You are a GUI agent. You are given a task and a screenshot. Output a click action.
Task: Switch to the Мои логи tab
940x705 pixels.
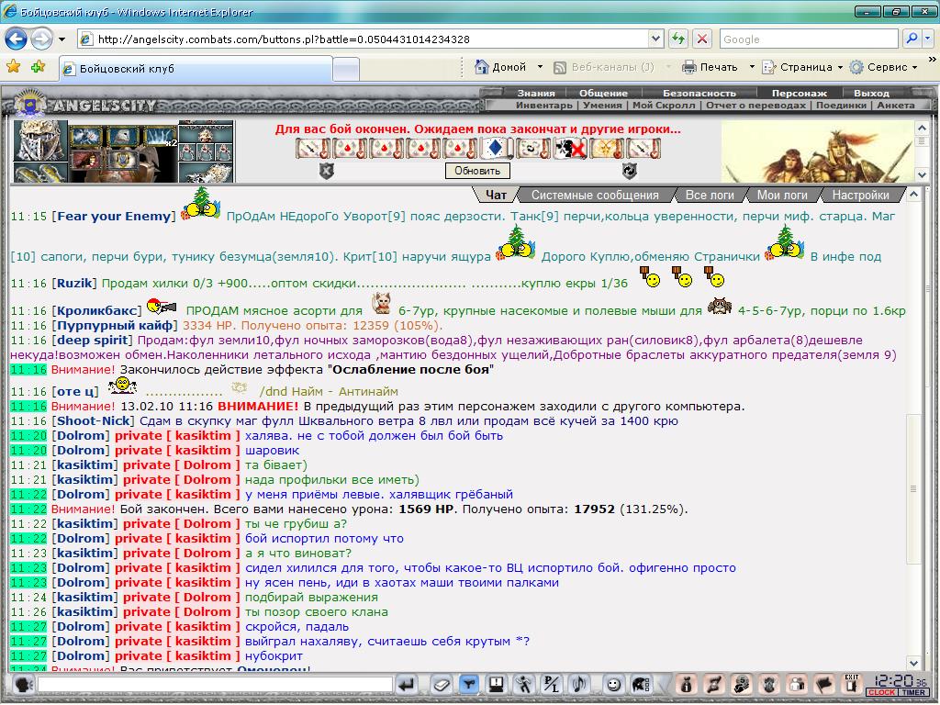[x=782, y=195]
